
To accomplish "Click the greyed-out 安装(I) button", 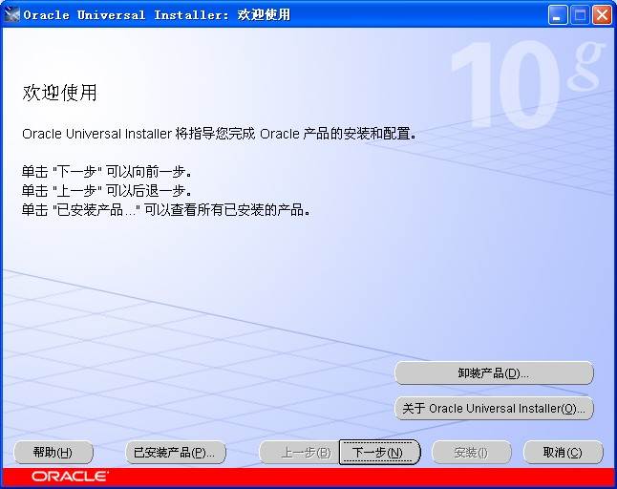I will coord(472,453).
